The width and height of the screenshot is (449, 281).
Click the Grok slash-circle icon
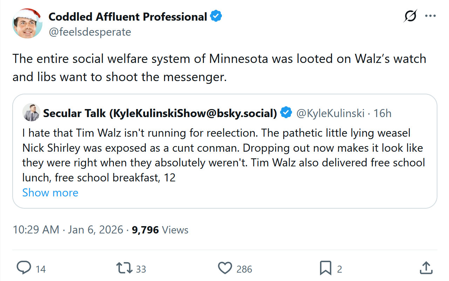pos(410,16)
